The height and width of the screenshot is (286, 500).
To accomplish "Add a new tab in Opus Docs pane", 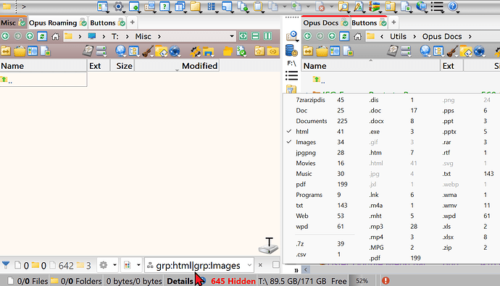I will point(393,22).
